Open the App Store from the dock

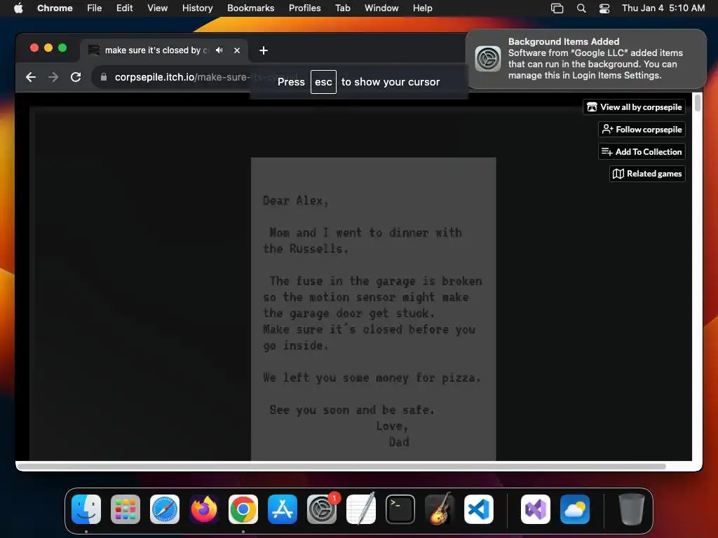(x=283, y=509)
